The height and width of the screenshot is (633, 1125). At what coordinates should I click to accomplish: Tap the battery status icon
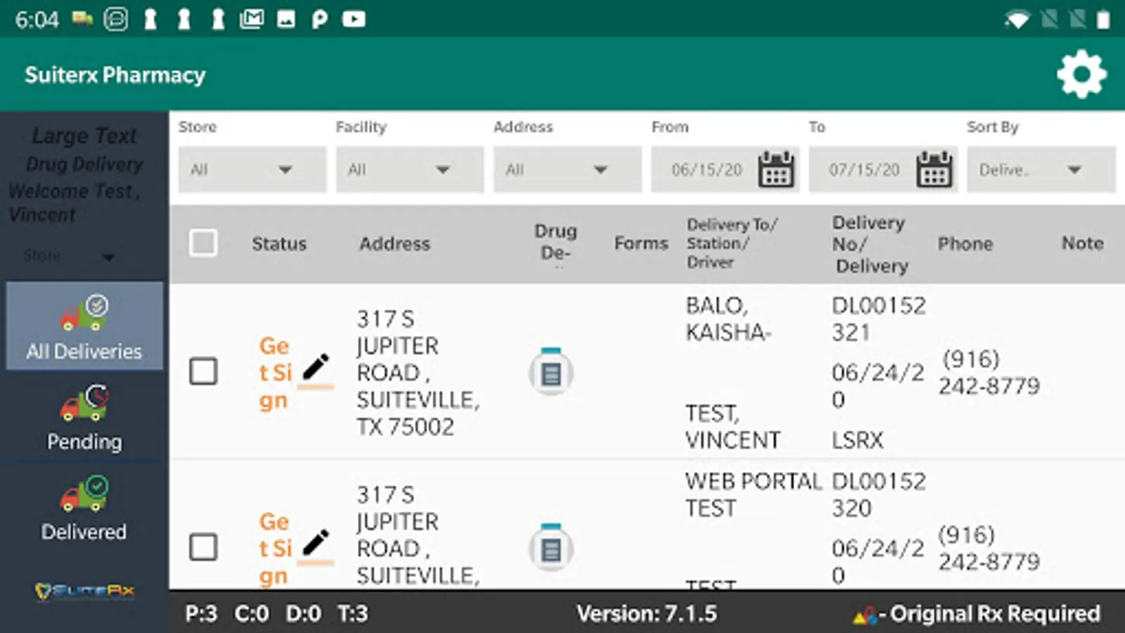coord(1103,19)
